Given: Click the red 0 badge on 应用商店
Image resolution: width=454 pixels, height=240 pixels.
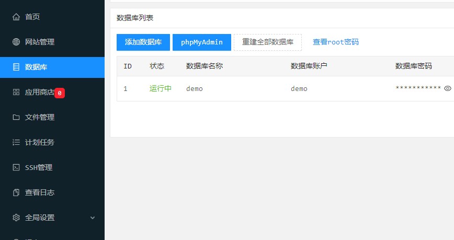Looking at the screenshot, I should [60, 93].
